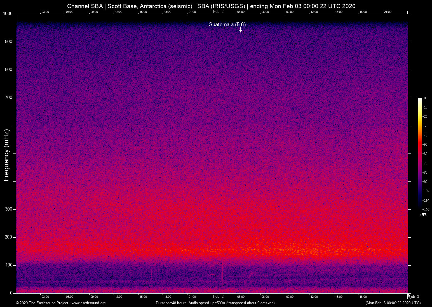Select "Scott Base, Antarctica (seismic)" in the title
This screenshot has width=432, height=307.
click(x=149, y=6)
